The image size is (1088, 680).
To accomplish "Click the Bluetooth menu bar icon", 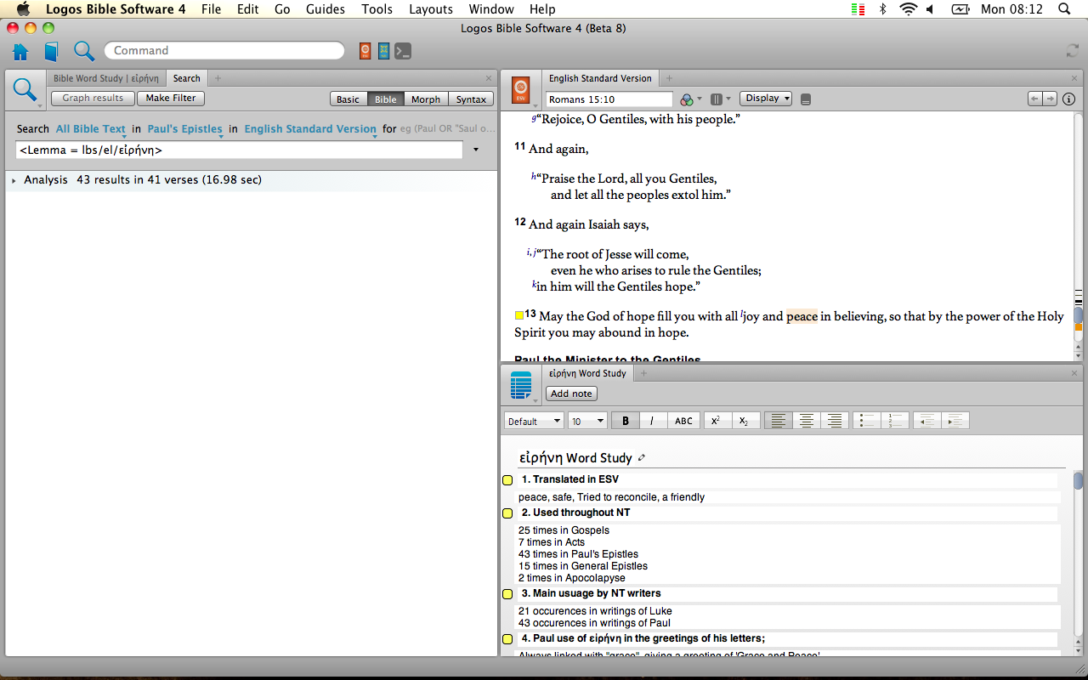I will (882, 9).
